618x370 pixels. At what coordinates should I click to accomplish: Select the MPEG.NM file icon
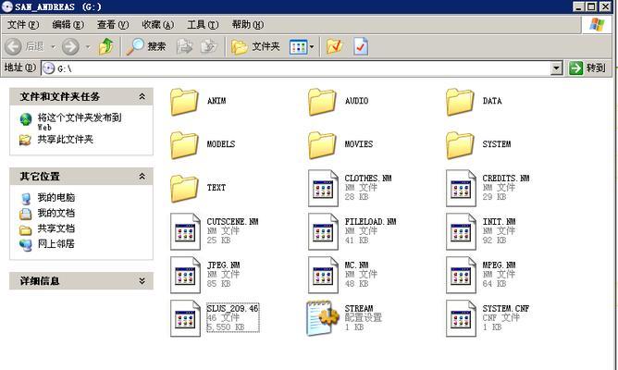click(x=461, y=275)
